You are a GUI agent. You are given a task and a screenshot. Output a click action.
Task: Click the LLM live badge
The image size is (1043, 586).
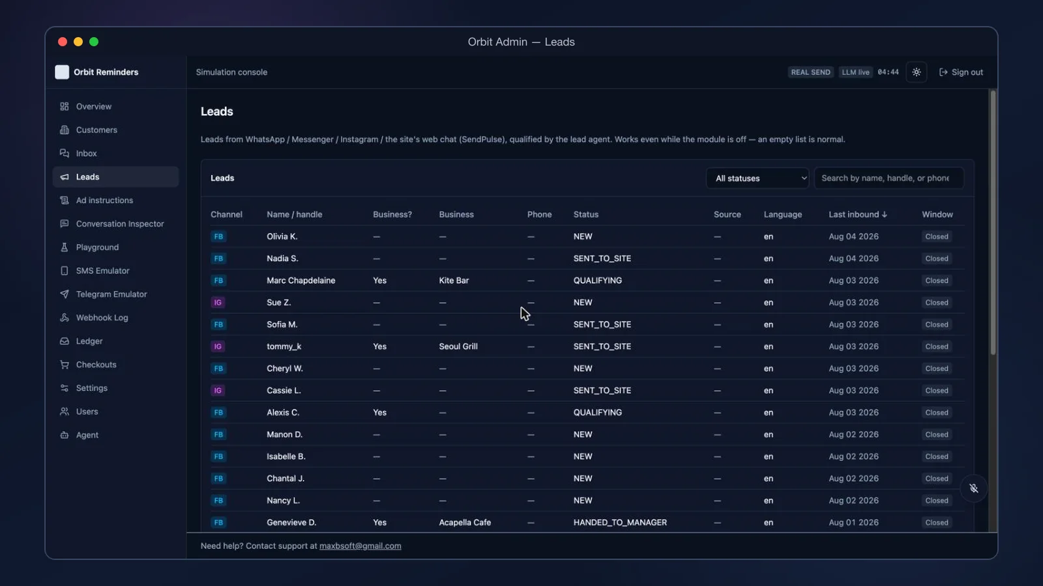(855, 72)
